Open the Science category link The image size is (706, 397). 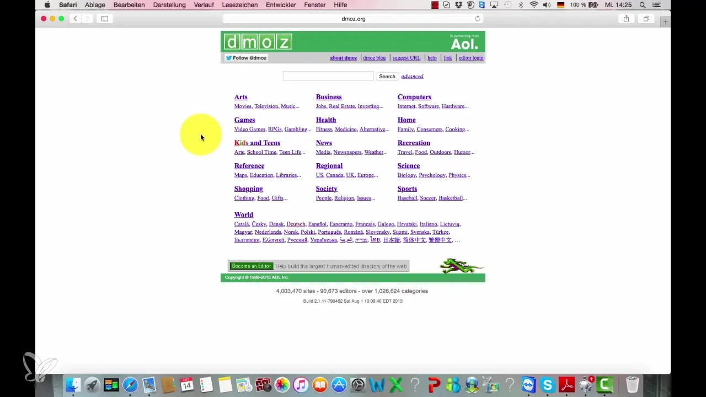pos(409,166)
